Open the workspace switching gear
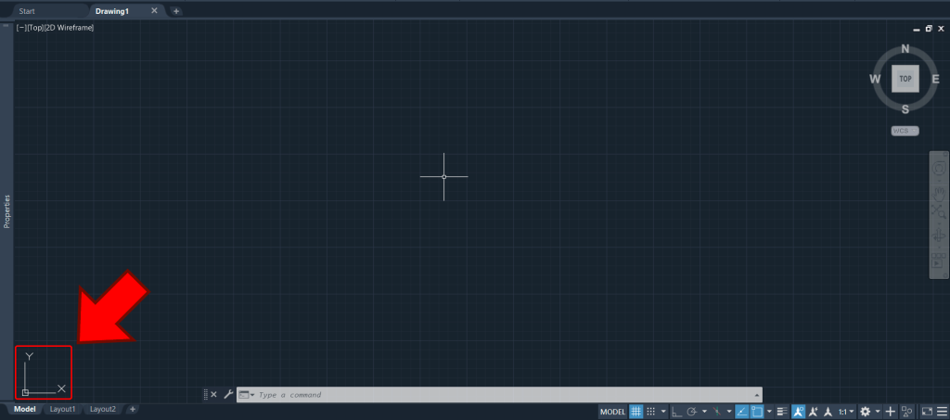 point(866,412)
